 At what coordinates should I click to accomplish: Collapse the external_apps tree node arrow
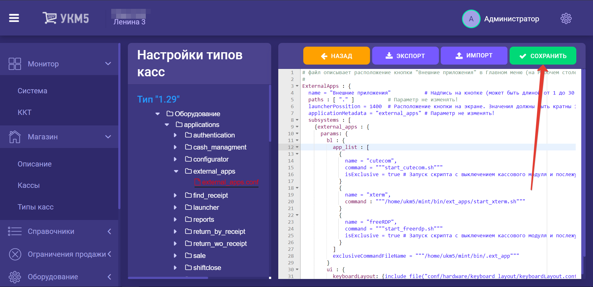coord(176,171)
